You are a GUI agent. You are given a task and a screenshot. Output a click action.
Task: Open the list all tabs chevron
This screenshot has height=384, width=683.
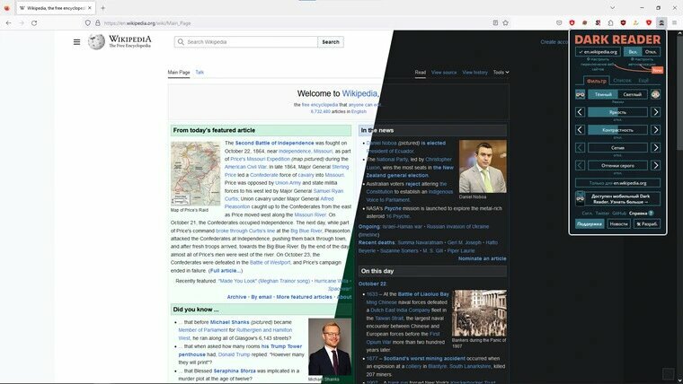(612, 8)
